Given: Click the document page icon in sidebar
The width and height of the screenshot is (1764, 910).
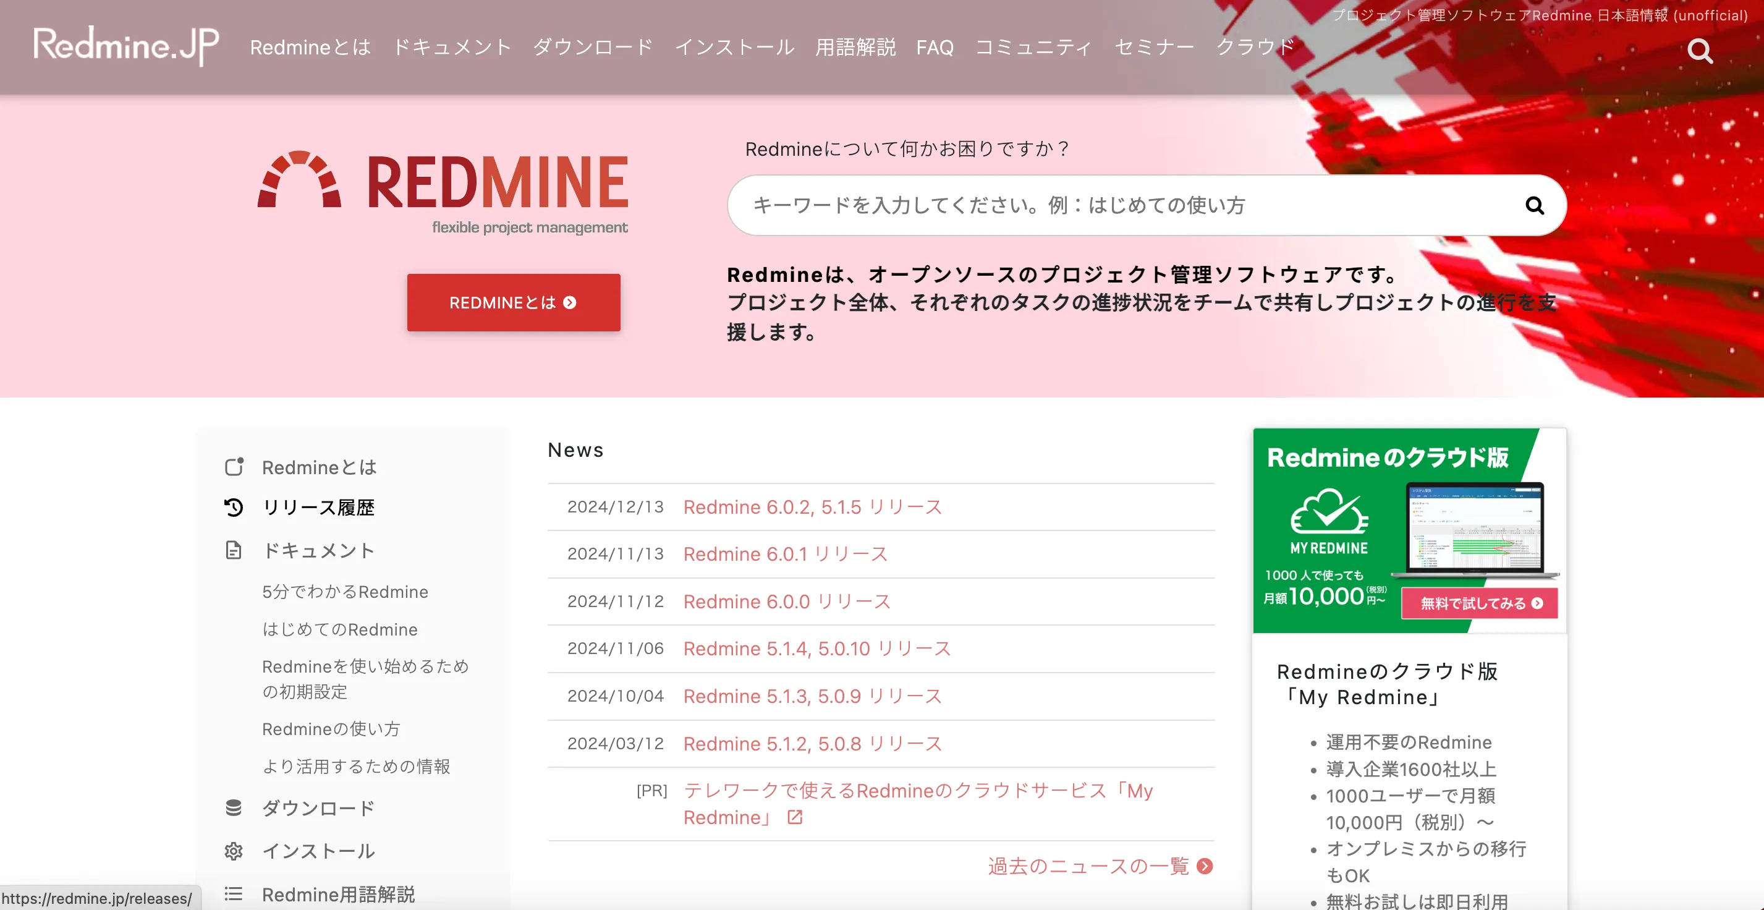Looking at the screenshot, I should 234,550.
